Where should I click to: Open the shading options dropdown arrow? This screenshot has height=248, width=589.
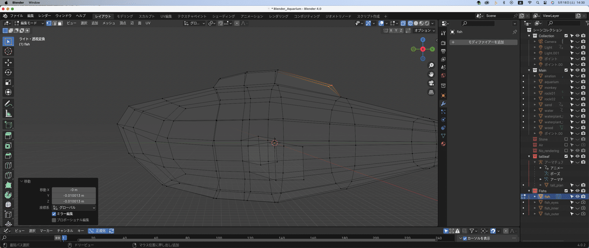click(x=433, y=23)
